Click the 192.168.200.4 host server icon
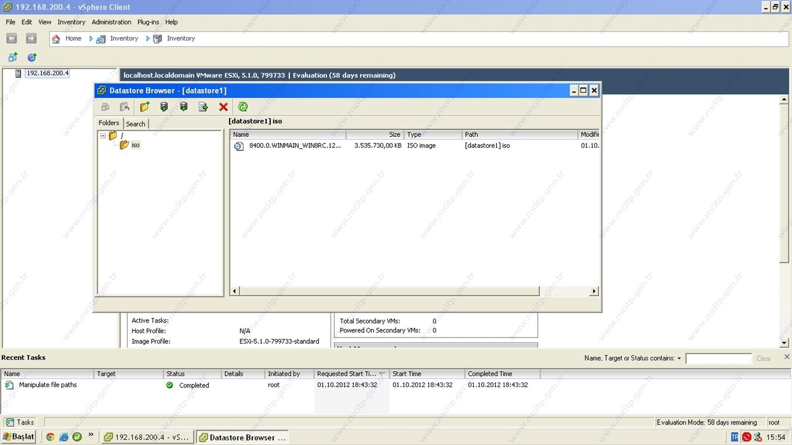 [18, 73]
